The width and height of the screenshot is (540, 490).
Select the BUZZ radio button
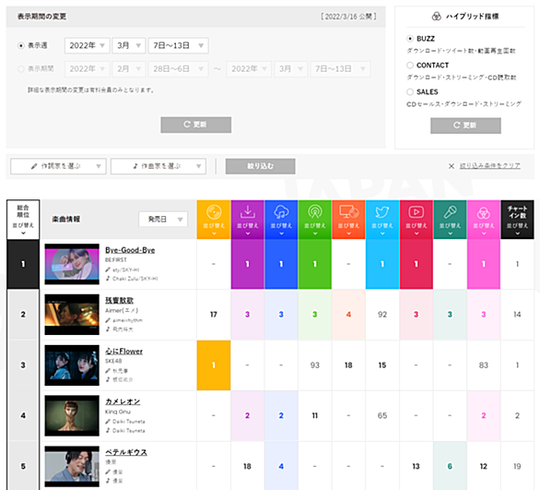pyautogui.click(x=410, y=39)
